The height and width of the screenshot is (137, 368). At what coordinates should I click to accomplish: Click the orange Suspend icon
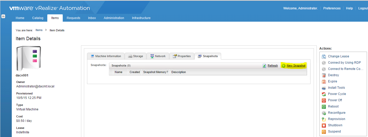[x=324, y=132]
